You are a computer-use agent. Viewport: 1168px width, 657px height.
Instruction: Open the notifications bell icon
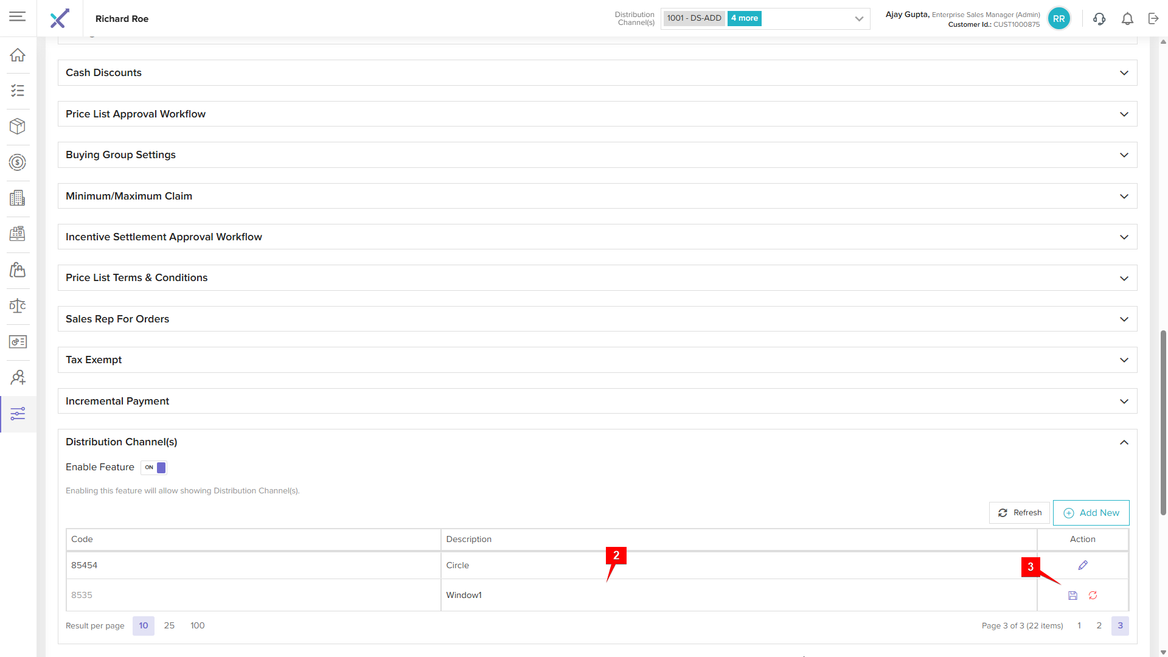[1127, 19]
